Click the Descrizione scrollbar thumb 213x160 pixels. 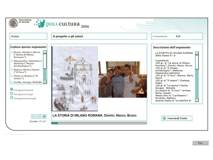(x=197, y=62)
